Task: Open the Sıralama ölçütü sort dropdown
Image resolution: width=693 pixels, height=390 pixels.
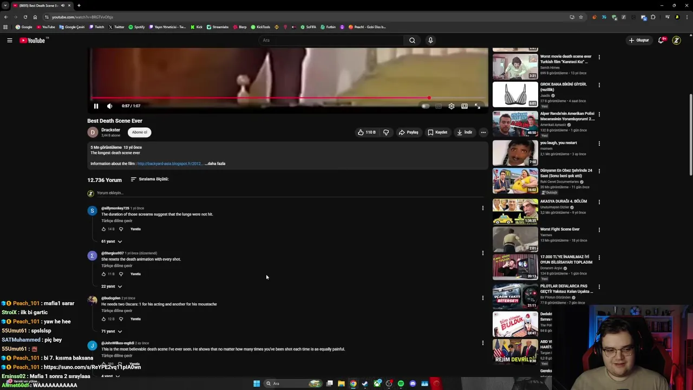Action: pyautogui.click(x=149, y=179)
